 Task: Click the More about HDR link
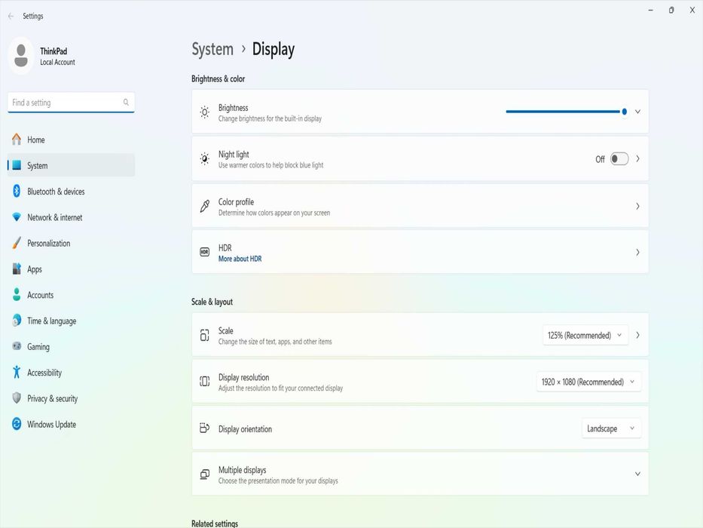[x=240, y=259]
